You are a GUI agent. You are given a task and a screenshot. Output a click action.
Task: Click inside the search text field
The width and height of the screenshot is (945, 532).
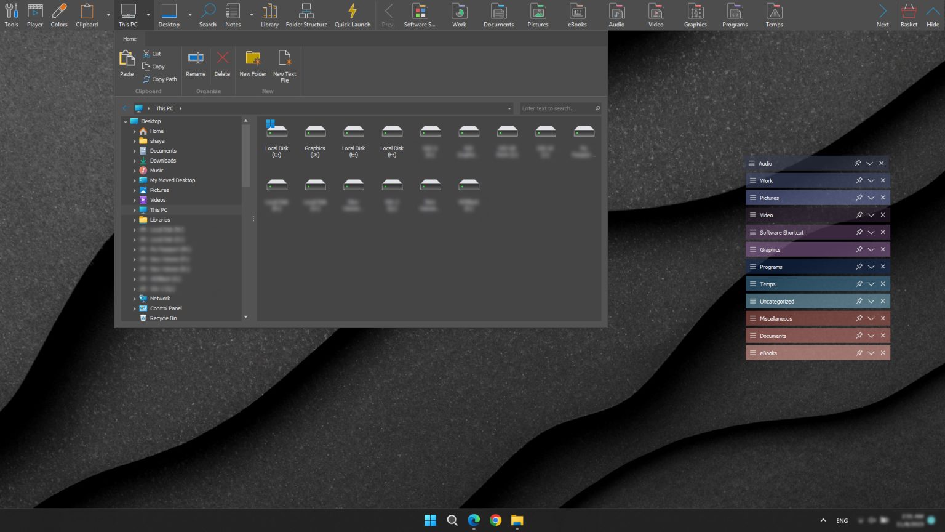pos(554,108)
